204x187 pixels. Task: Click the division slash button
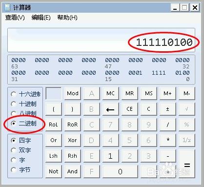pos(168,125)
